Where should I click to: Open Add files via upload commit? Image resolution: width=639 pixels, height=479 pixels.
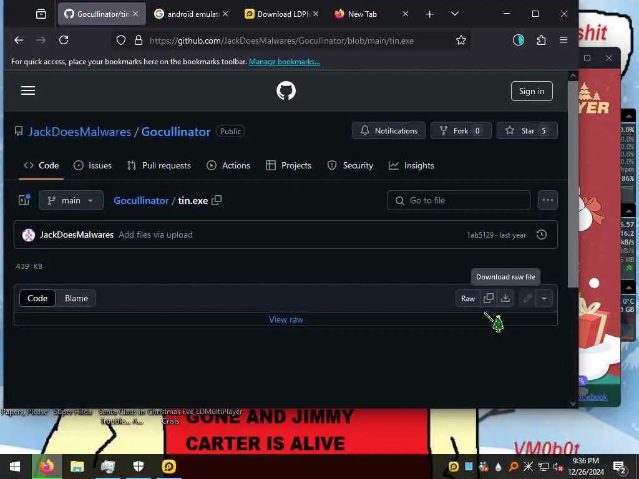tap(155, 235)
